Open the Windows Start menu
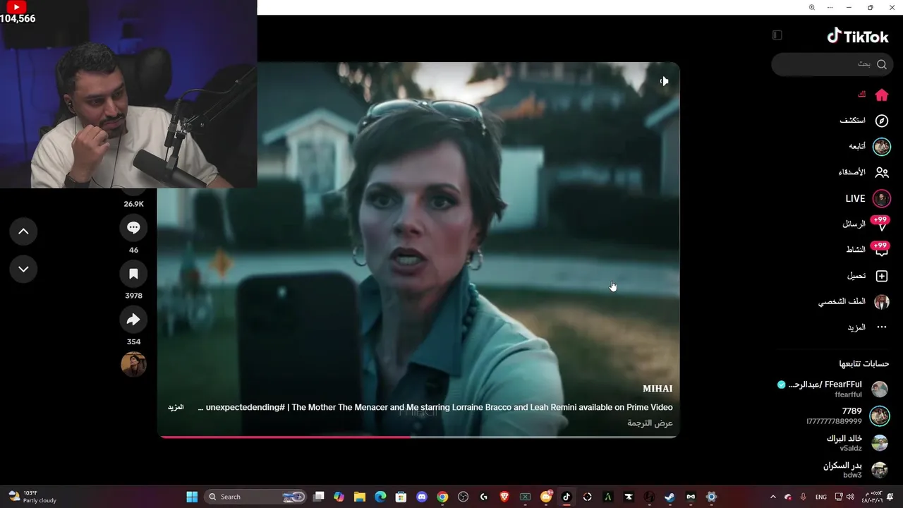 (x=192, y=497)
